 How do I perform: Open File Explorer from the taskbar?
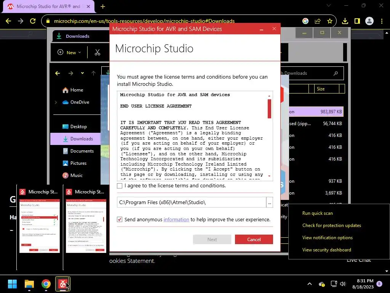coord(29,284)
